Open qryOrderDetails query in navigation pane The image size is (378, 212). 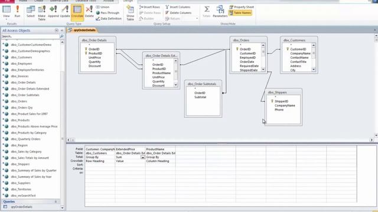21,207
